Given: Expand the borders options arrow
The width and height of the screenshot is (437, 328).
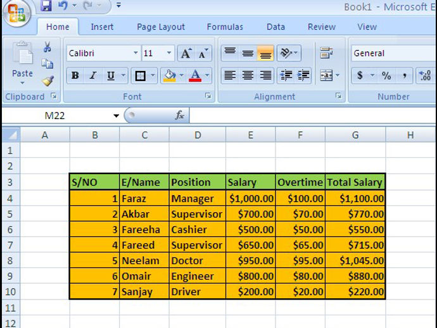Looking at the screenshot, I should click(153, 75).
